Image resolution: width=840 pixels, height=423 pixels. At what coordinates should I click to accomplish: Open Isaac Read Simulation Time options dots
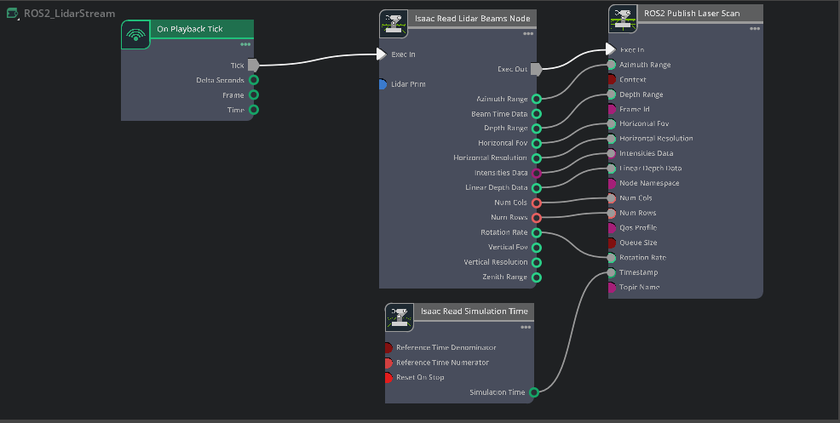click(x=526, y=327)
